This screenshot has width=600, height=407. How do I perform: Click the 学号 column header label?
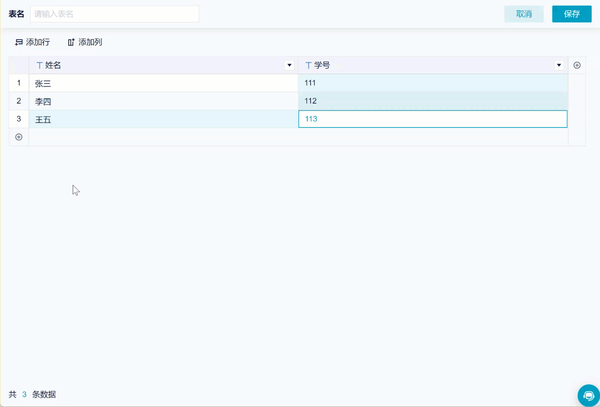point(322,65)
